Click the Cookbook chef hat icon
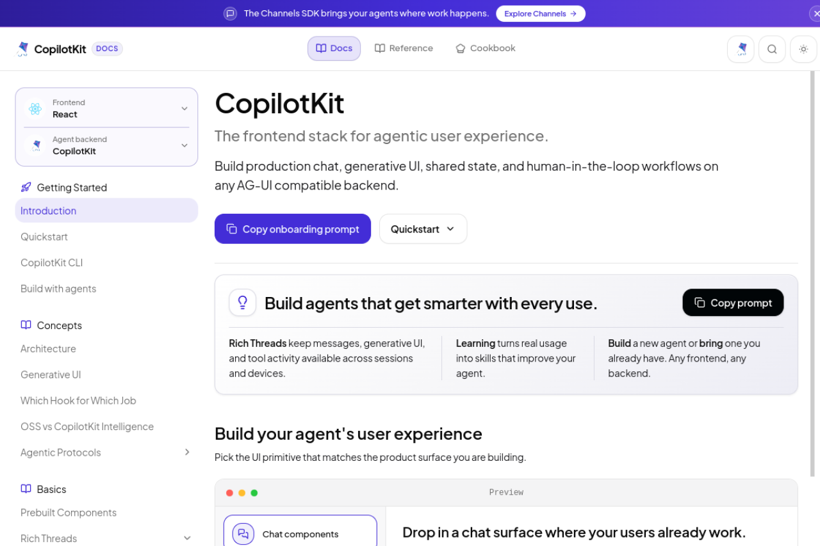Image resolution: width=820 pixels, height=546 pixels. click(x=460, y=49)
